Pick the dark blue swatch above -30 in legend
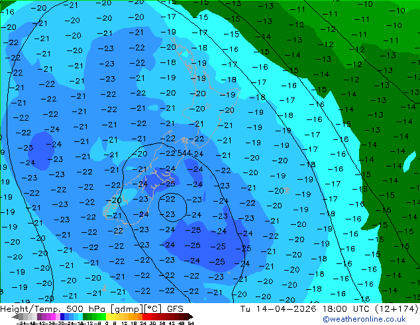This screenshot has height=325, width=420. tap(62, 316)
